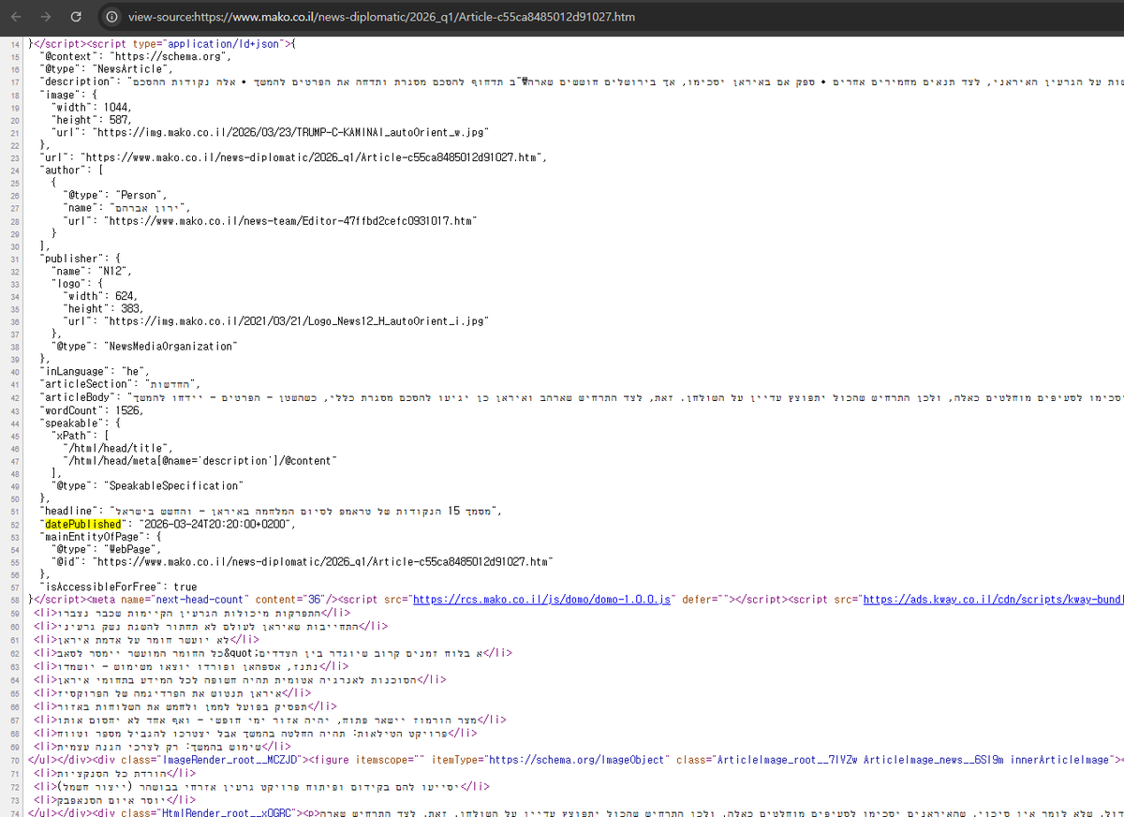Click the date value 2026-03-24T20:20:00+0200

pyautogui.click(x=216, y=525)
